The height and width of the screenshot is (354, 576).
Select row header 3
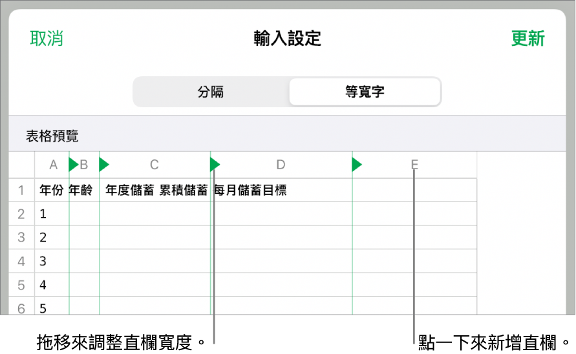[21, 238]
